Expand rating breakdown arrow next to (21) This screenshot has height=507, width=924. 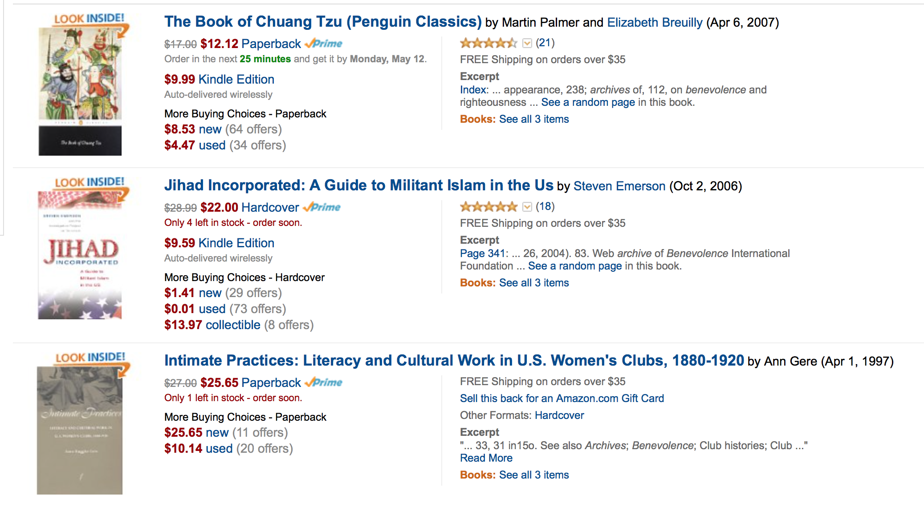click(x=527, y=43)
